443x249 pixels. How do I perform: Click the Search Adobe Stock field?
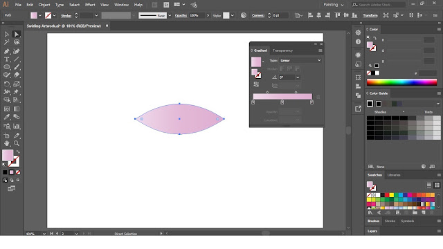pos(379,5)
